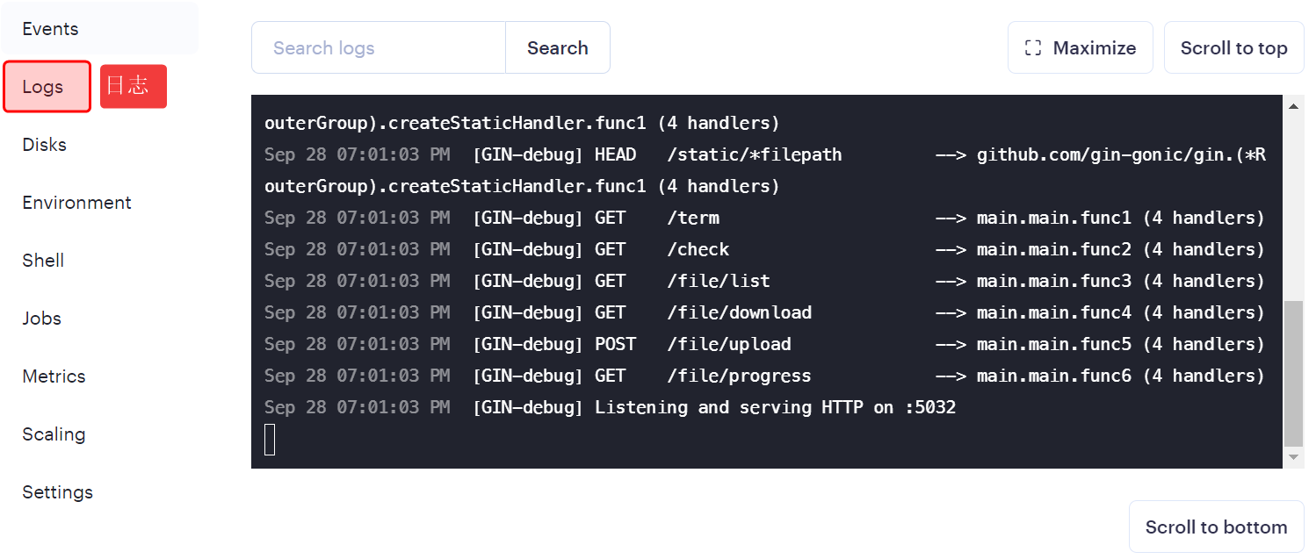Screen dimensions: 1316x559
Task: Click the Scroll to bottom button
Action: coord(1216,527)
